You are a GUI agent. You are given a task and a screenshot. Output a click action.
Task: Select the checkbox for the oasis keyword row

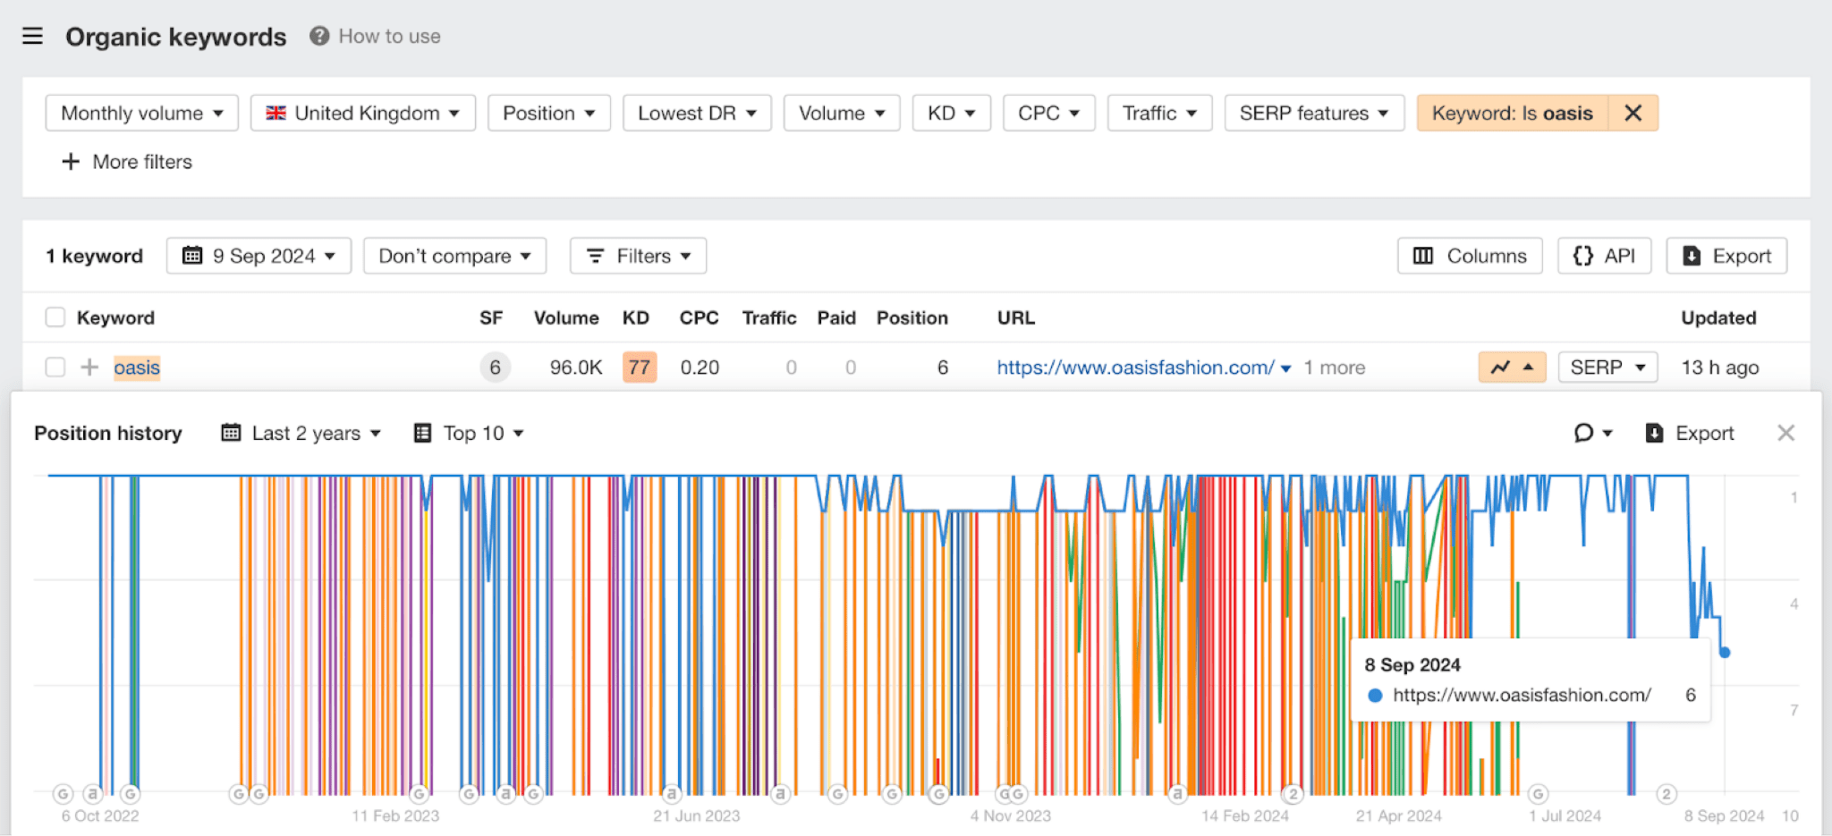pos(55,367)
